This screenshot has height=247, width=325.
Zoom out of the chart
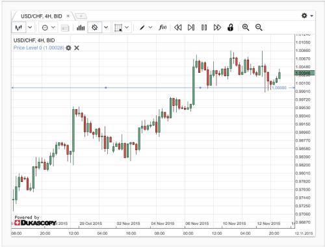[x=259, y=27]
